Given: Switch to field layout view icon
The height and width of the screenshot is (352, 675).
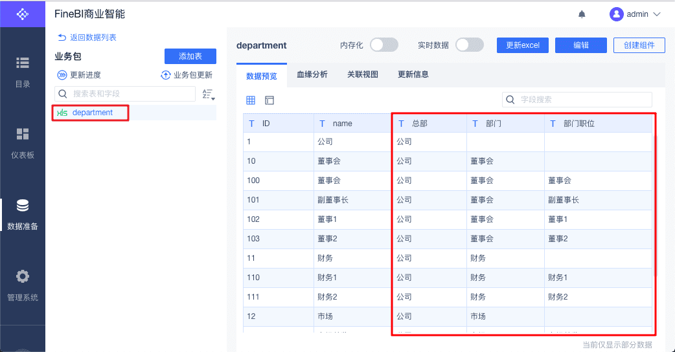Looking at the screenshot, I should pyautogui.click(x=269, y=100).
